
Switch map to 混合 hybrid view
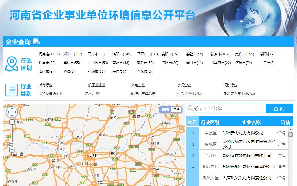[x=176, y=110]
